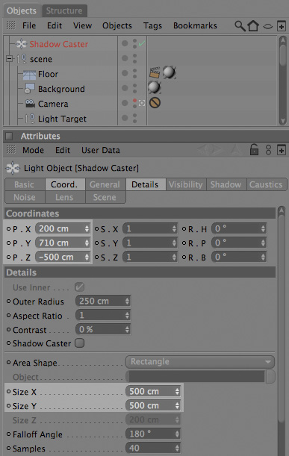Collapse the scene tree node
The image size is (289, 456).
pos(9,59)
